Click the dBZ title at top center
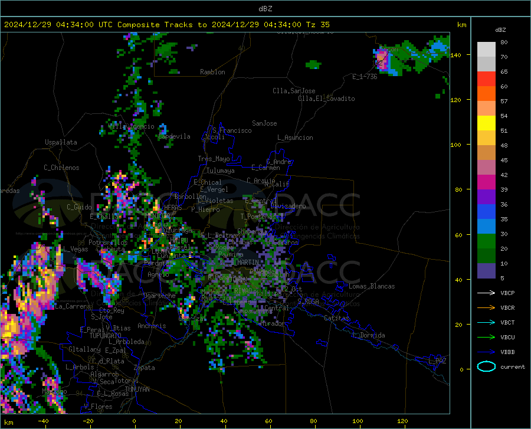This screenshot has width=531, height=429. tap(265, 9)
